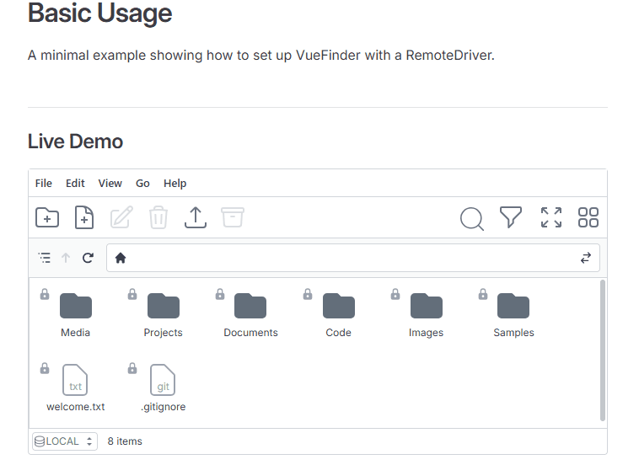Open the filter funnel icon
The image size is (639, 465).
pyautogui.click(x=511, y=217)
